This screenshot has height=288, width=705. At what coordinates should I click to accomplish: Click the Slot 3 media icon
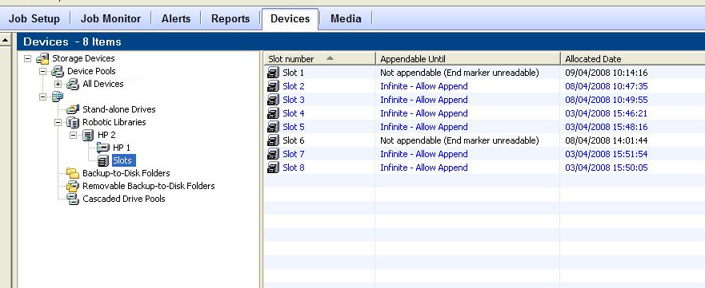click(274, 100)
